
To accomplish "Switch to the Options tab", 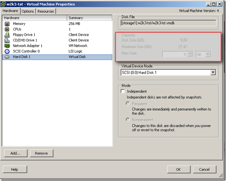I will click(x=28, y=11).
